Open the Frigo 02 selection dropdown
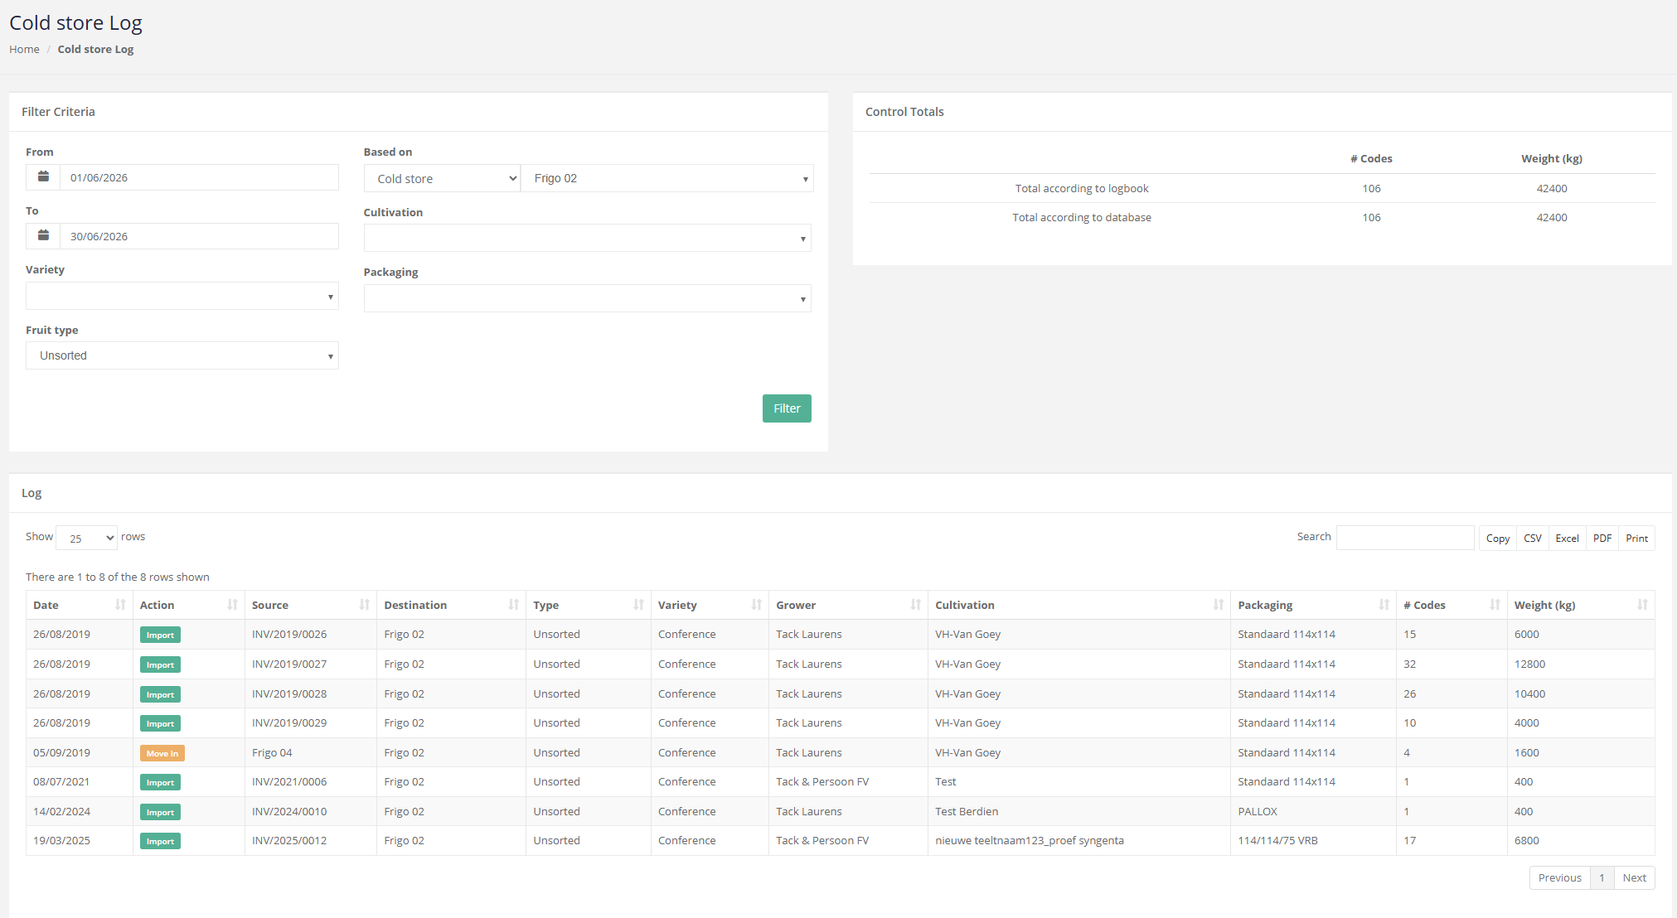This screenshot has height=918, width=1677. tap(667, 178)
